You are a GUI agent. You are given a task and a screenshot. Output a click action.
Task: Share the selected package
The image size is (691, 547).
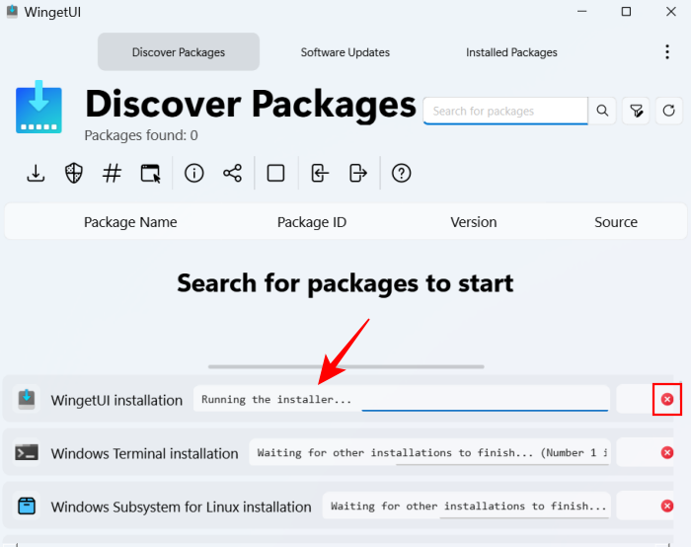[232, 173]
